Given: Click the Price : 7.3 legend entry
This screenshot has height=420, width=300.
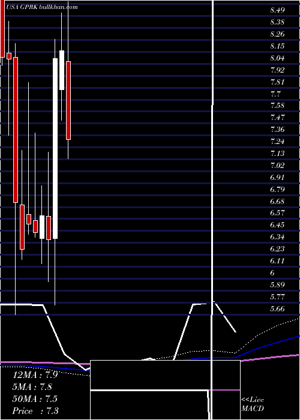Looking at the screenshot, I should pyautogui.click(x=35, y=411).
